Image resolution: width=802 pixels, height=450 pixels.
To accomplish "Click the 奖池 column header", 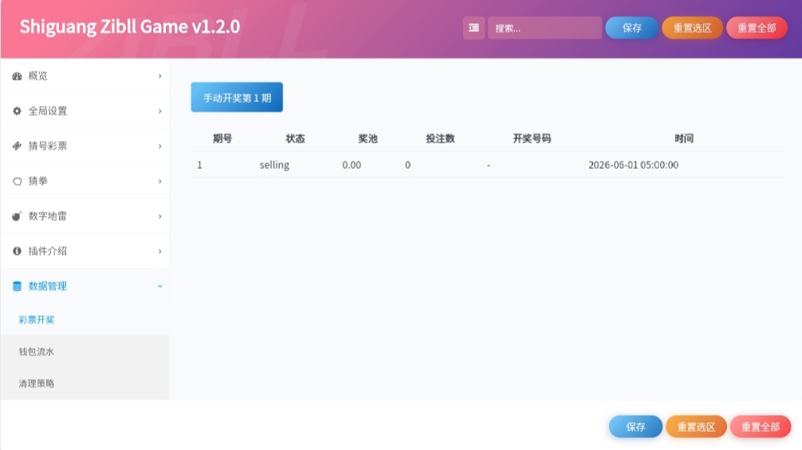I will coord(368,139).
